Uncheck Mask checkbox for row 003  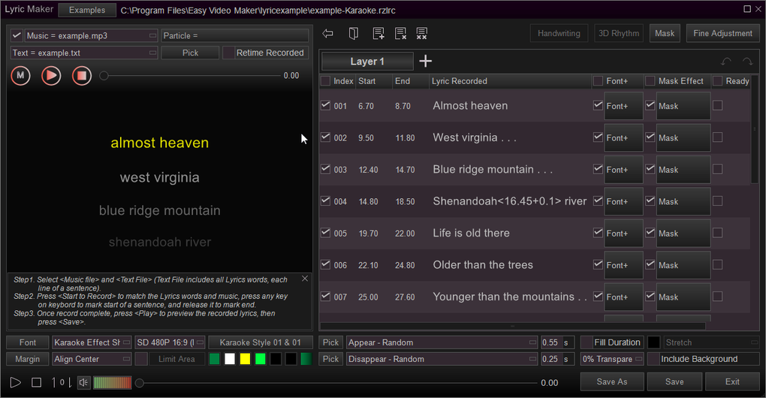coord(650,168)
